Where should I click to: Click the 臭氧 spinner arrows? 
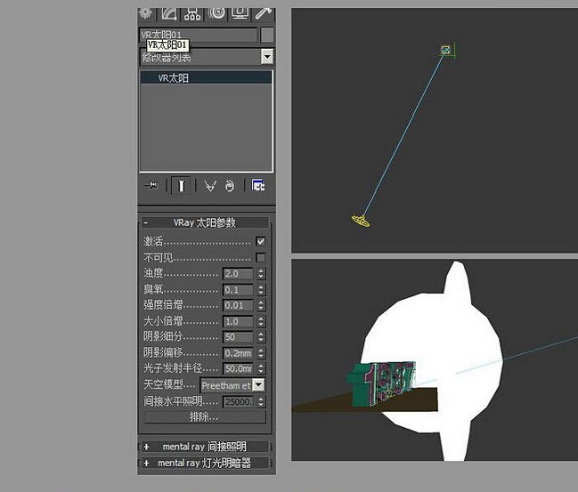click(x=261, y=290)
